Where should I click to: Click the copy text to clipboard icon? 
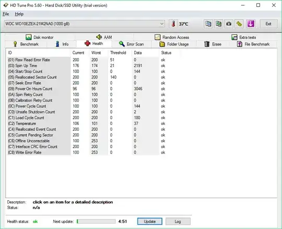208,24
